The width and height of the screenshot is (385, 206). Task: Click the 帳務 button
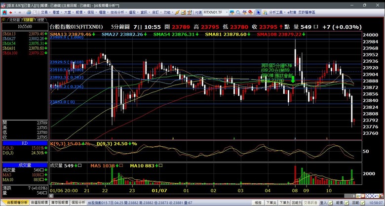pyautogui.click(x=258, y=203)
